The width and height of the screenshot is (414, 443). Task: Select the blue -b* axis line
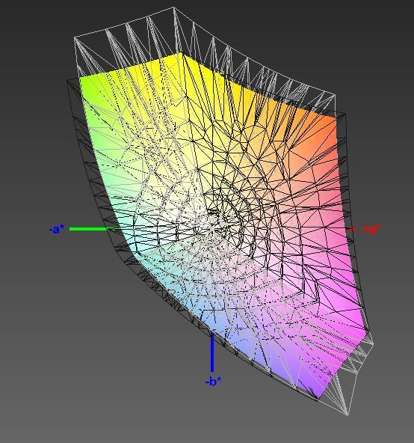[212, 352]
